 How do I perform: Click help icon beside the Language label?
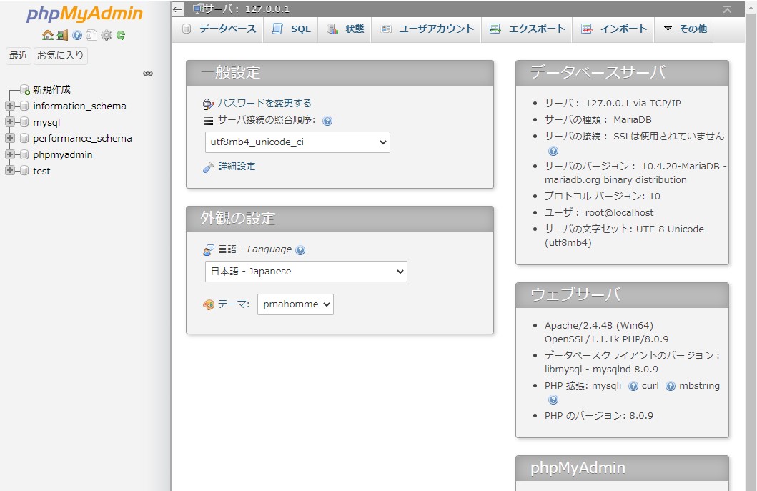click(x=300, y=250)
